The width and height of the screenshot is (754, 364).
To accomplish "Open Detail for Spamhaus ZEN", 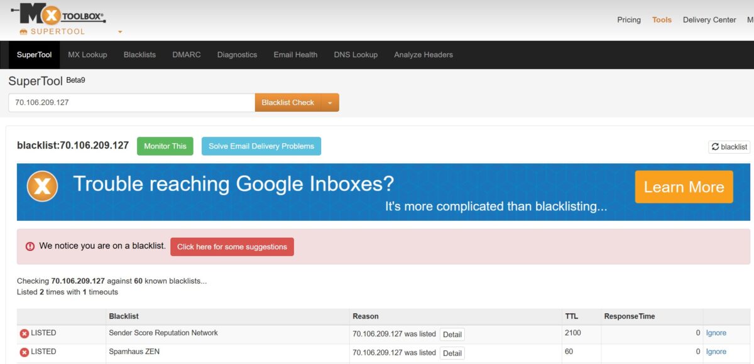I will 452,353.
